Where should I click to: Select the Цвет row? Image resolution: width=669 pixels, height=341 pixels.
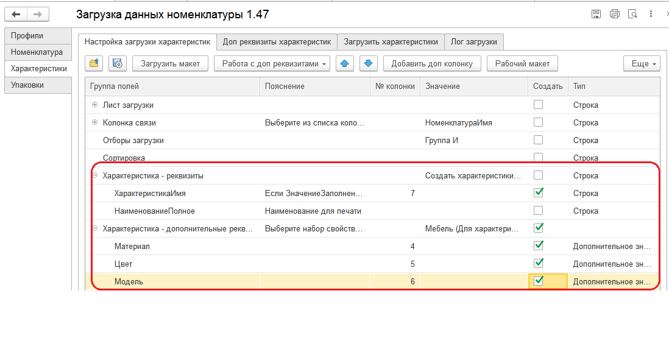pos(372,264)
